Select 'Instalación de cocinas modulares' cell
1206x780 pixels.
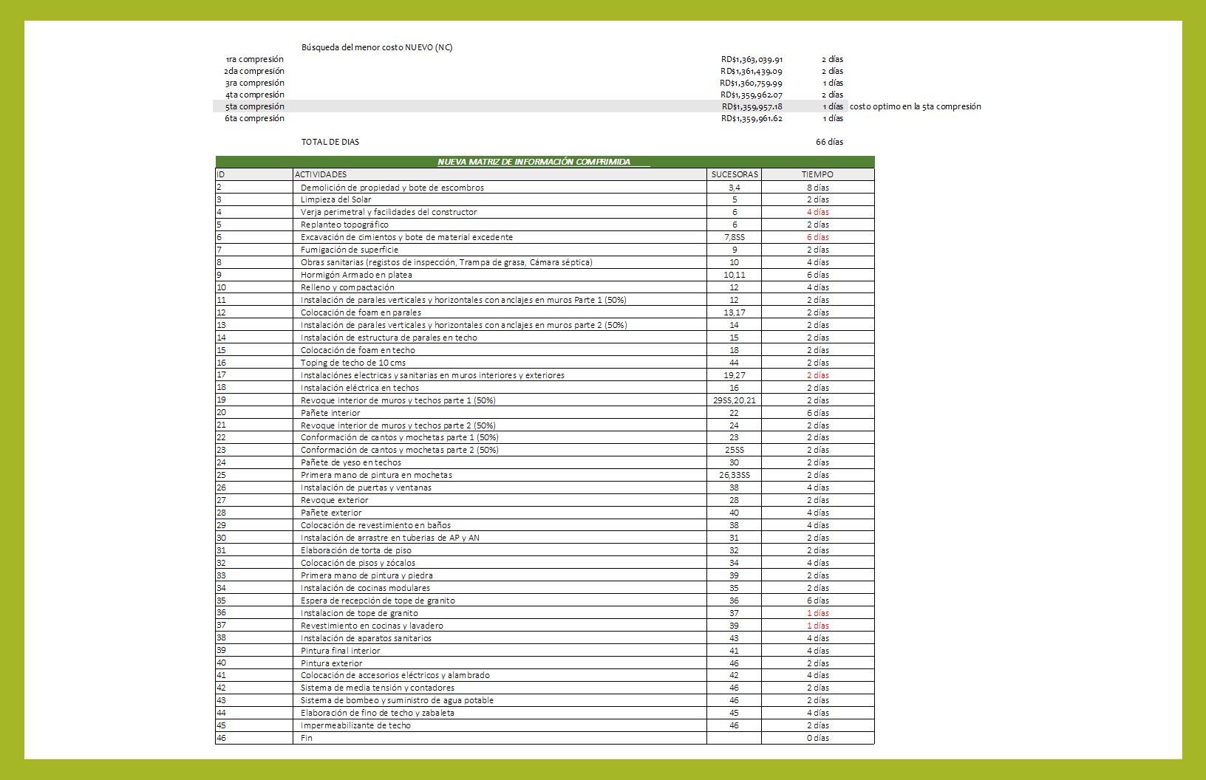[500, 588]
